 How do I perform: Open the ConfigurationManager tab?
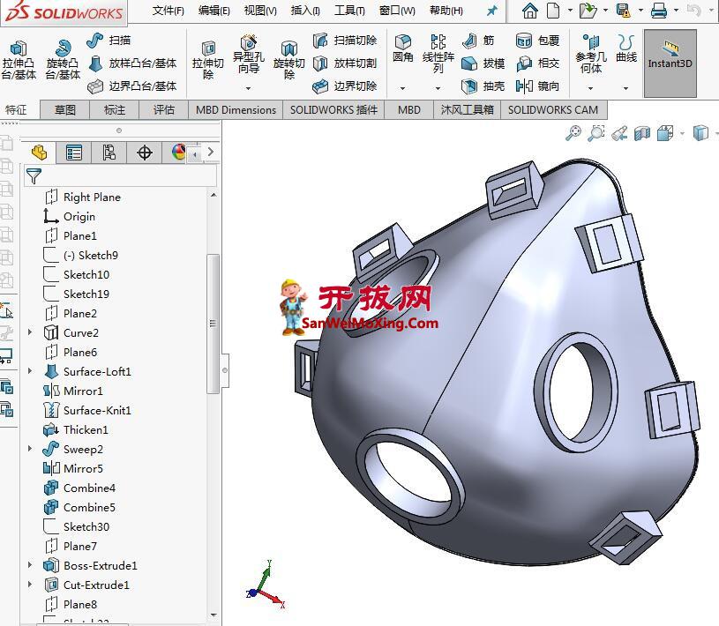point(109,153)
